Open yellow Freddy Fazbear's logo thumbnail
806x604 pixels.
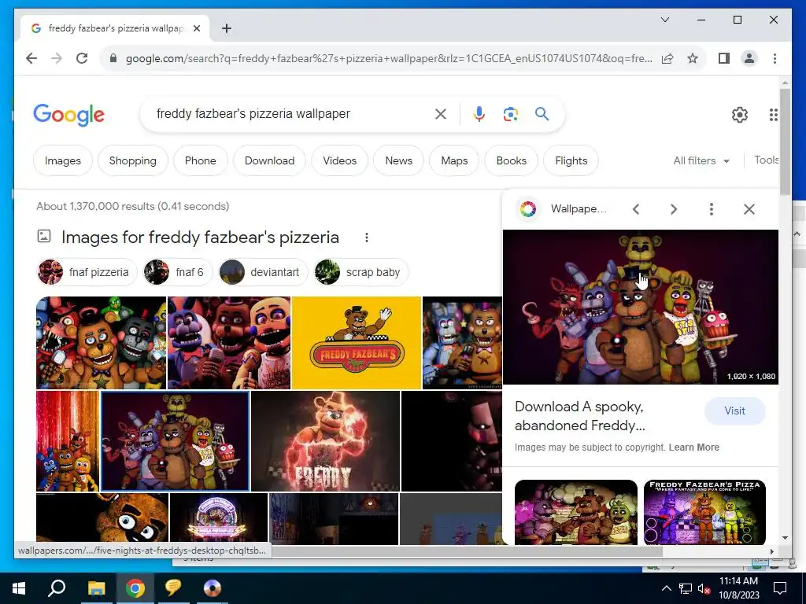357,343
